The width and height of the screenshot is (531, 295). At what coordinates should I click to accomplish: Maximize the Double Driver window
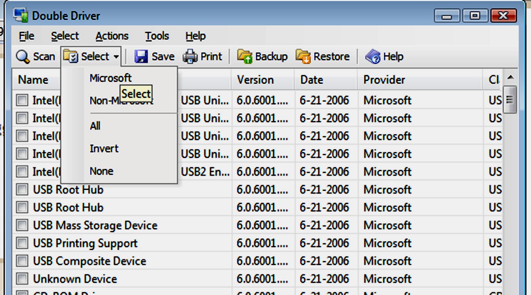[475, 16]
